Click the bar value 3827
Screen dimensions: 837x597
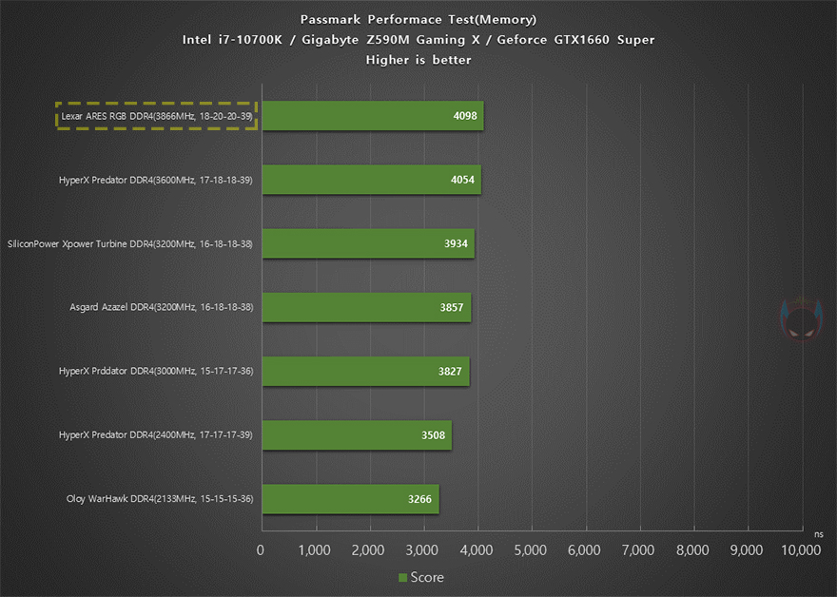pos(450,372)
